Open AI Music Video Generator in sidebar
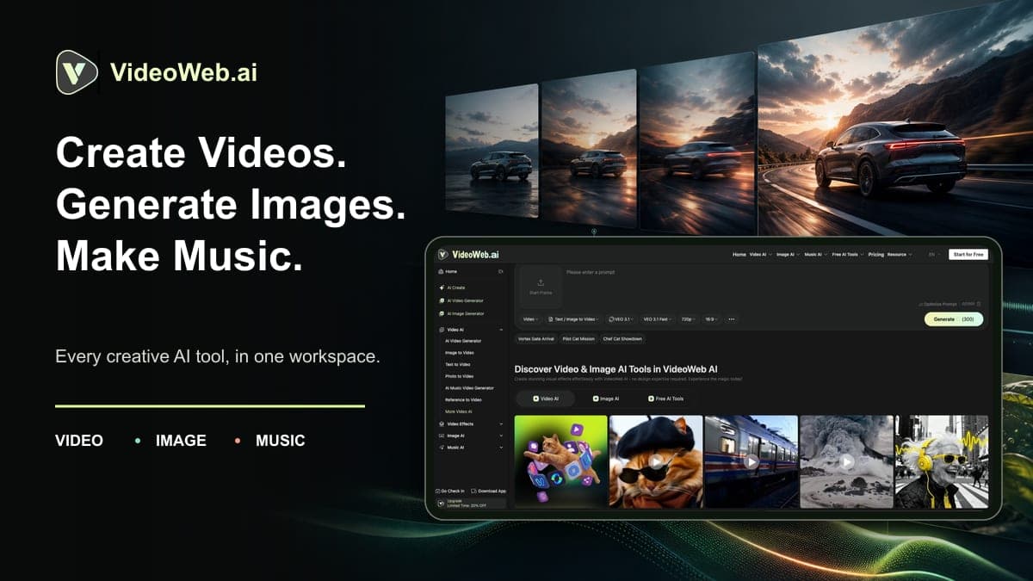The image size is (1033, 581). coord(470,388)
